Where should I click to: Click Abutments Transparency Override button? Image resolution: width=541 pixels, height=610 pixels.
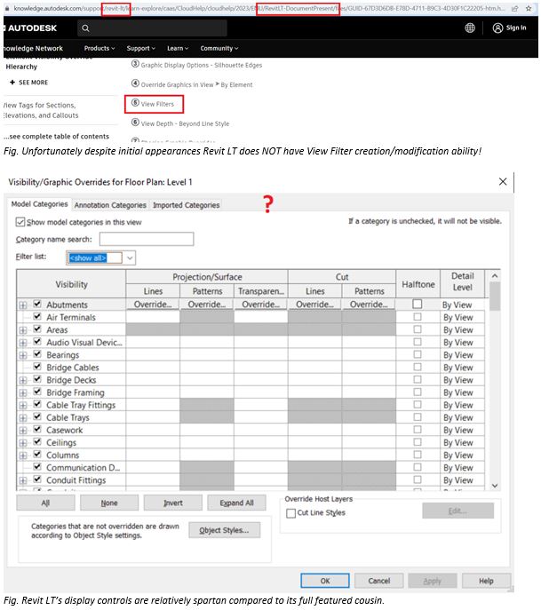(x=261, y=305)
